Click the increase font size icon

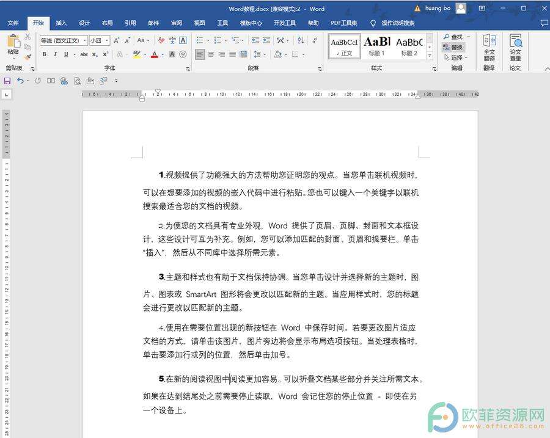pos(117,40)
